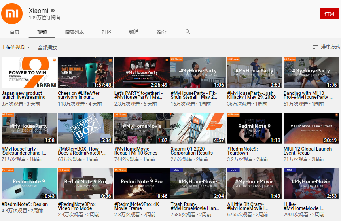This screenshot has height=221, width=341.
Task: Select the 视频 tab
Action: tap(42, 32)
